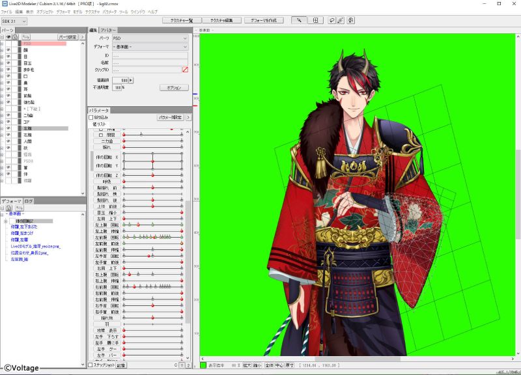Select the arrow edit tool in toolbar
This screenshot has width=521, height=375.
(299, 20)
